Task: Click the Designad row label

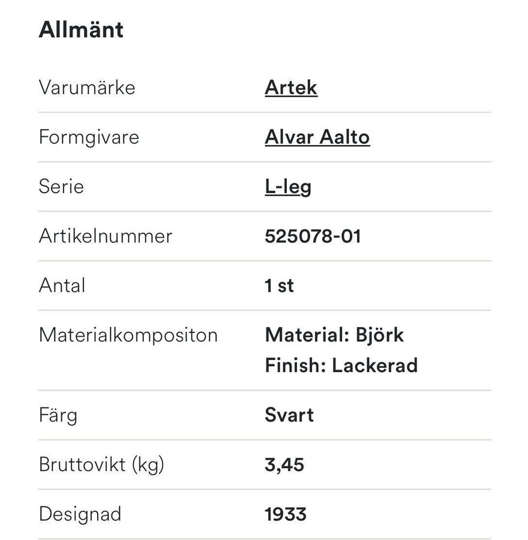Action: click(80, 514)
